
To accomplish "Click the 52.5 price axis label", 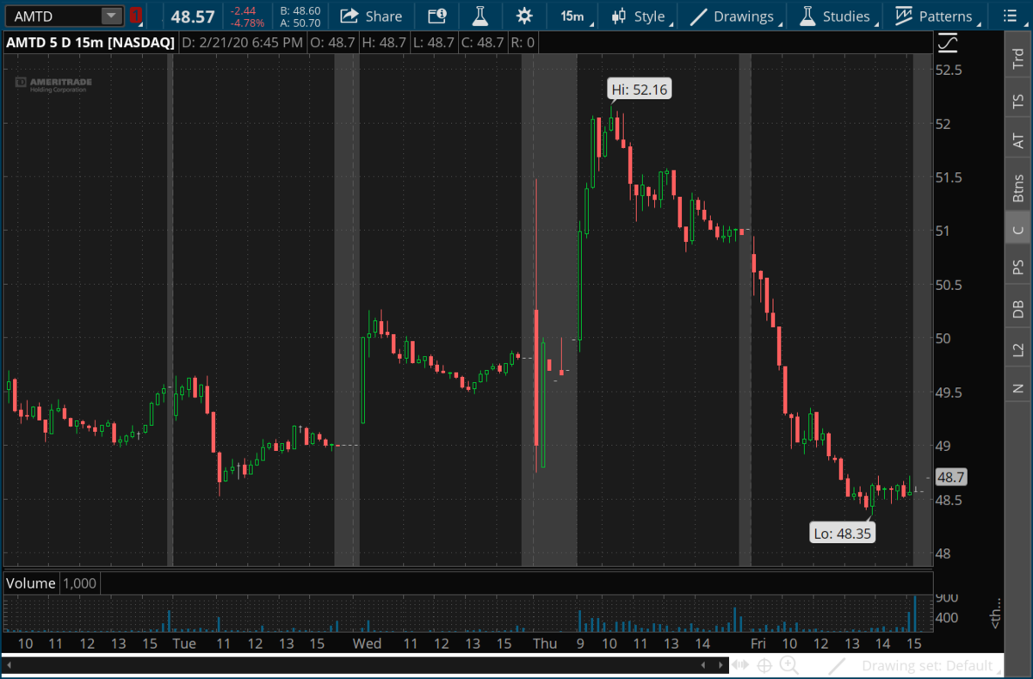I will click(950, 70).
